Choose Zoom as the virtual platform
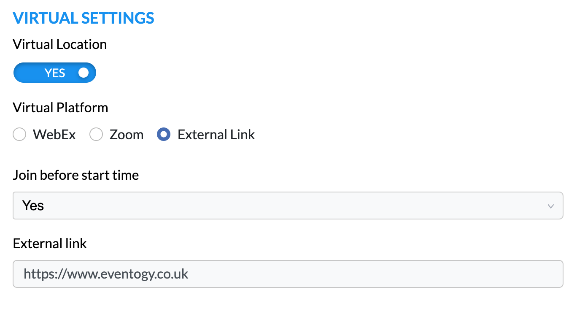 point(96,134)
